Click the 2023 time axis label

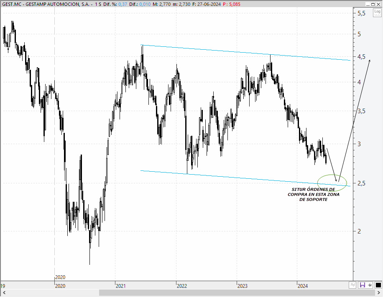click(243, 286)
